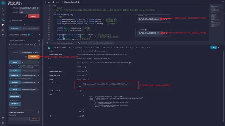Call the payees function button
The image size is (225, 126).
15,62
